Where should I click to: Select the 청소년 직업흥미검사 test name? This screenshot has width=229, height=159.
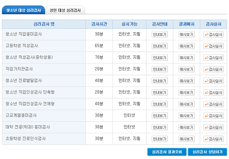tap(24, 34)
